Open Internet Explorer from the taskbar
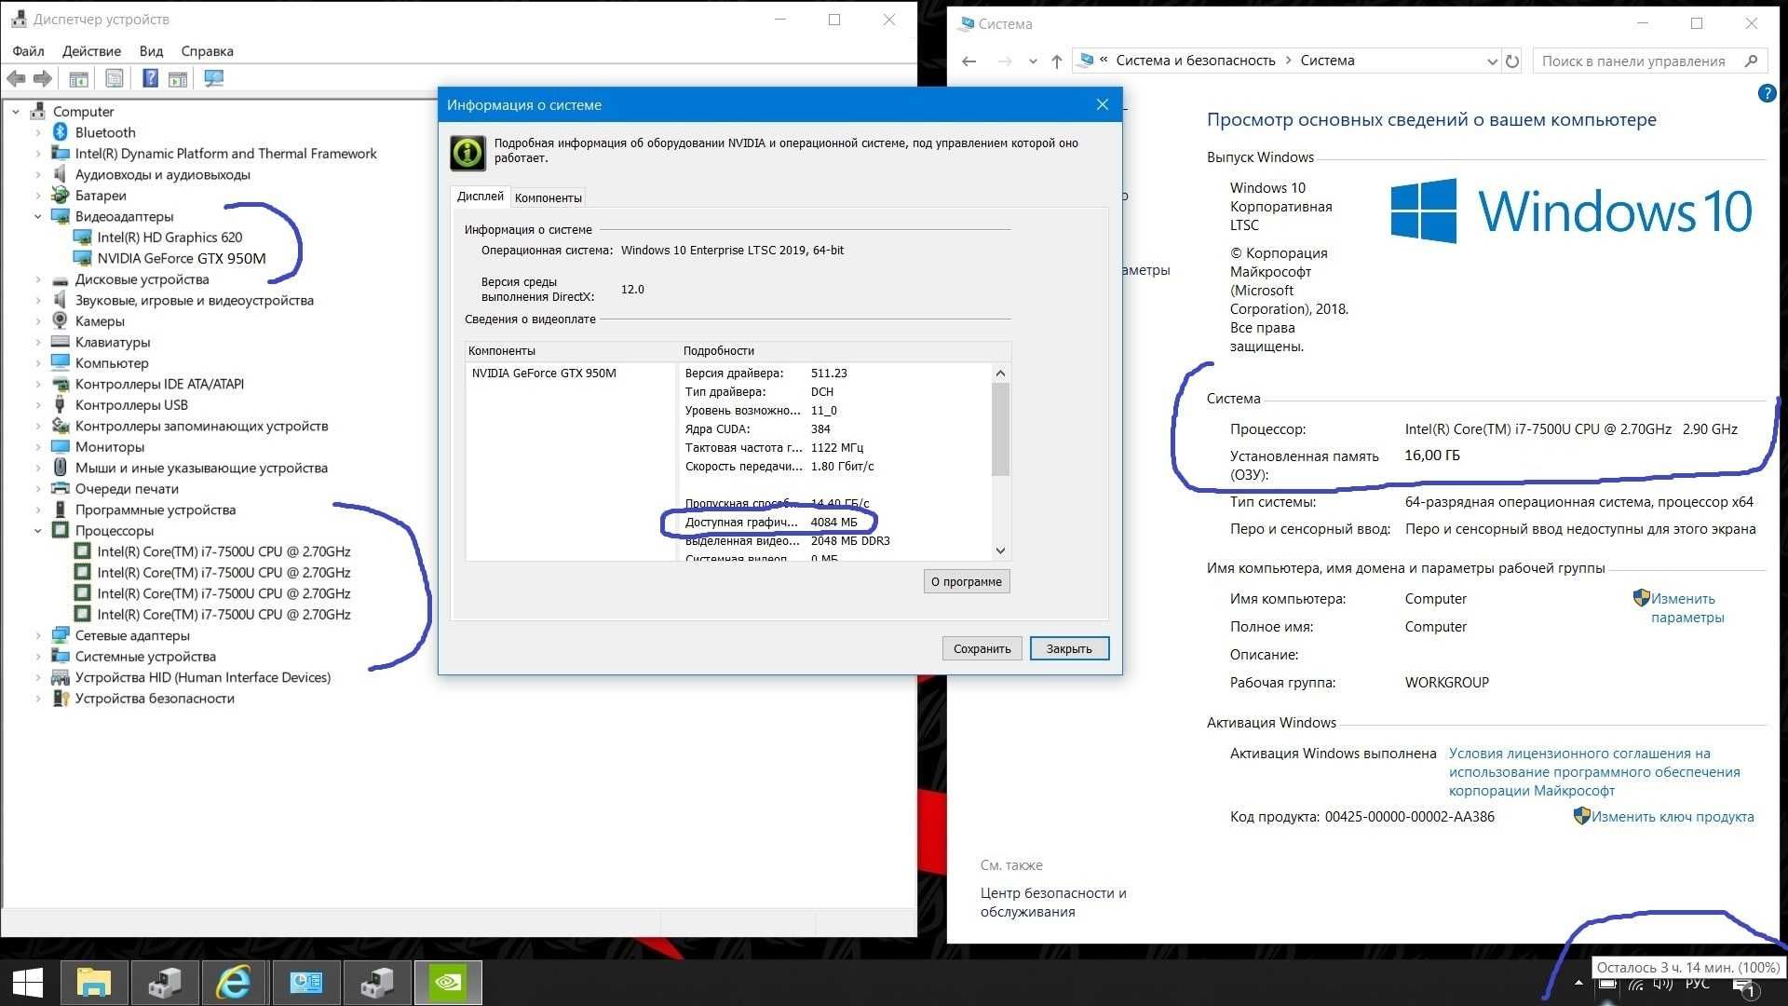 click(x=234, y=983)
